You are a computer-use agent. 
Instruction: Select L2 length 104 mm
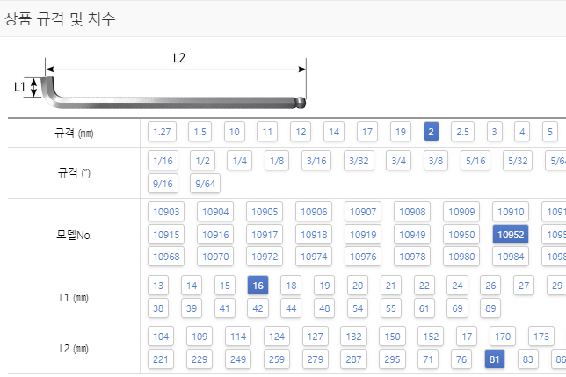[x=161, y=337]
